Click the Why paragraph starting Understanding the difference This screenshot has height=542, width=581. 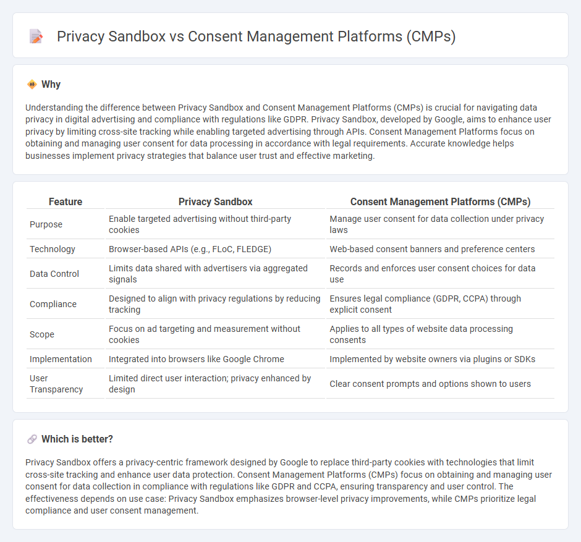click(x=288, y=132)
